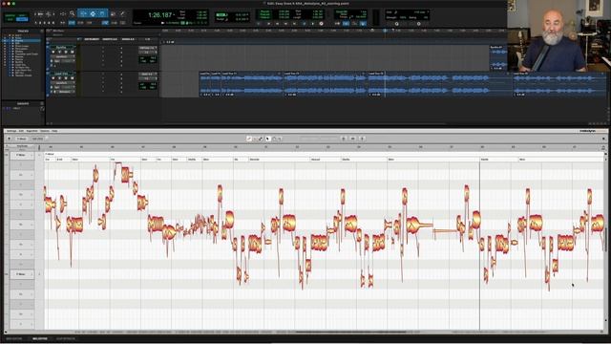611x344 pixels.
Task: Open the Groups panel menu icon
Action: [42, 103]
